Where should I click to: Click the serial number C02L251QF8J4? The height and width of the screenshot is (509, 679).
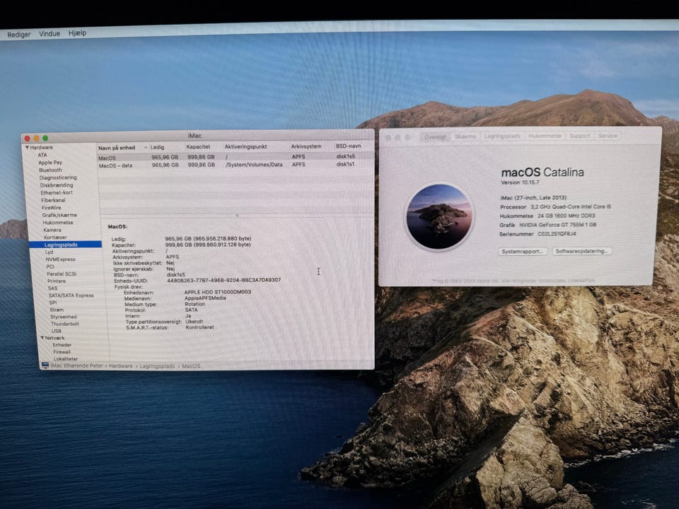[557, 234]
